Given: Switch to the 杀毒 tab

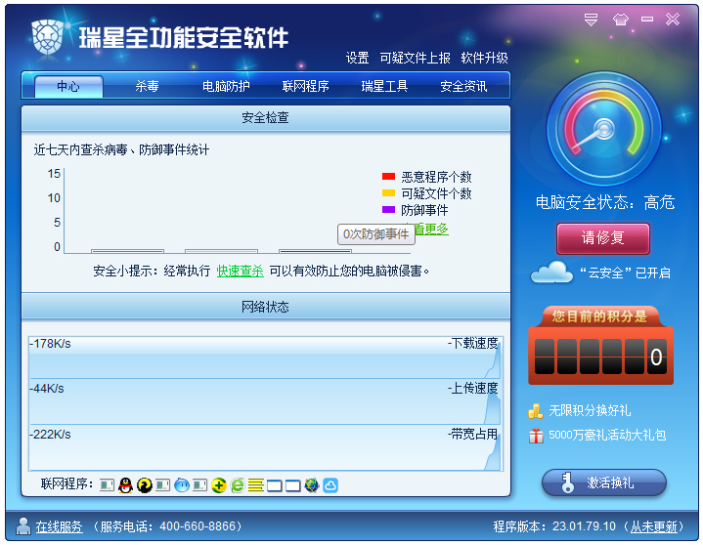Looking at the screenshot, I should click(147, 86).
